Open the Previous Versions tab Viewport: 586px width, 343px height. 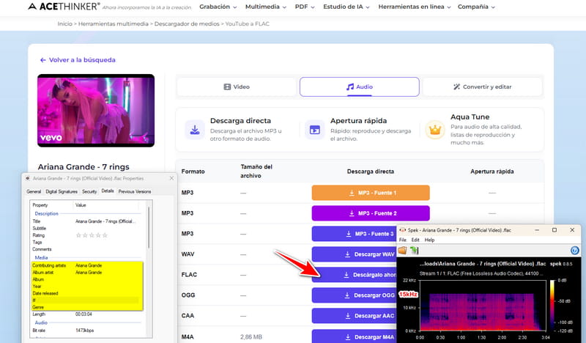pos(135,191)
